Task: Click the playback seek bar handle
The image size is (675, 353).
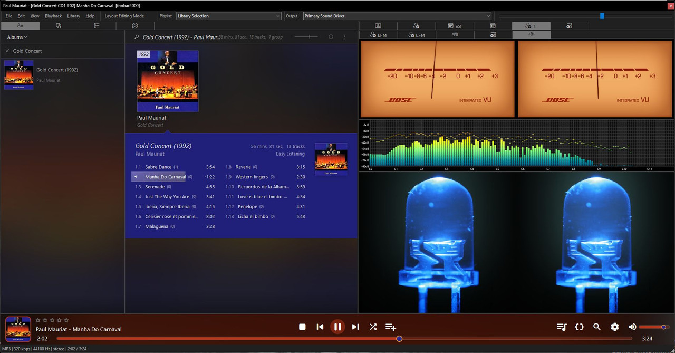Action: pos(399,338)
